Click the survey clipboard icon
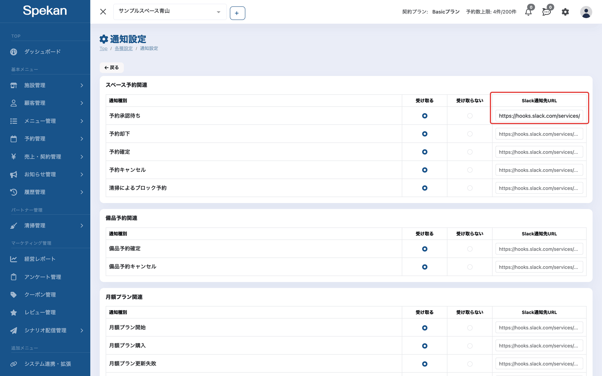 14,277
